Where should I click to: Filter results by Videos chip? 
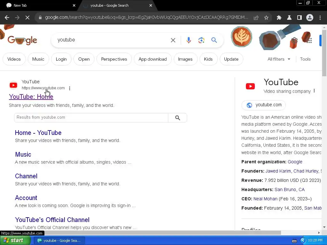14,59
